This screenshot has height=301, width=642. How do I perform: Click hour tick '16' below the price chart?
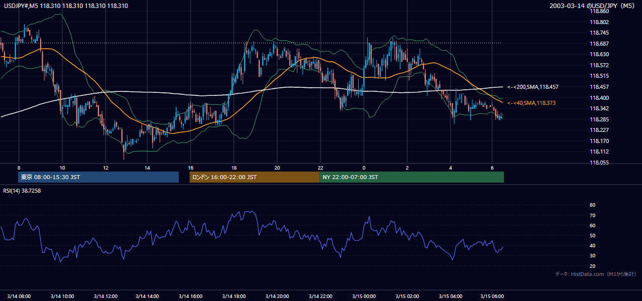(191, 168)
